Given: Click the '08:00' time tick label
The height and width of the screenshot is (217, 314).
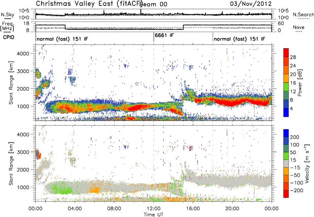Looking at the screenshot, I should (114, 209).
